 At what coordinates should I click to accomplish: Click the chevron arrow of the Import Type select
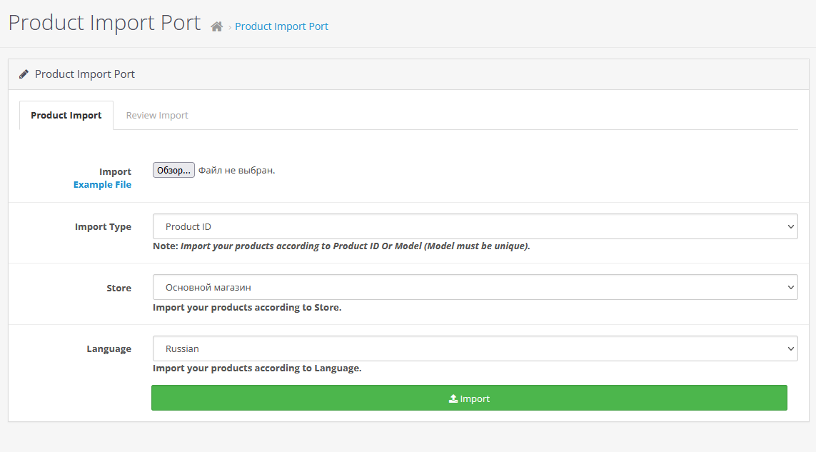(790, 227)
